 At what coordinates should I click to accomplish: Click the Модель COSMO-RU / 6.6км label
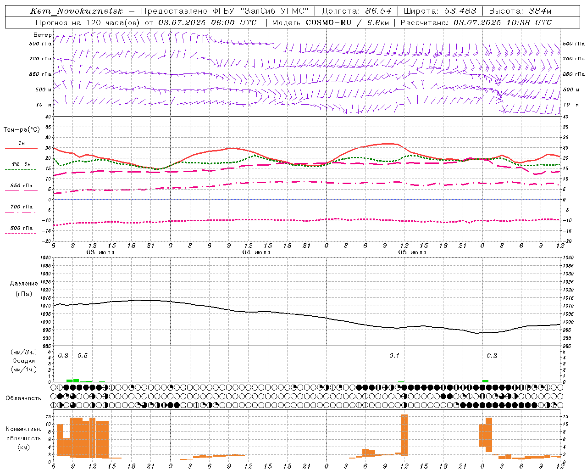coord(331,22)
